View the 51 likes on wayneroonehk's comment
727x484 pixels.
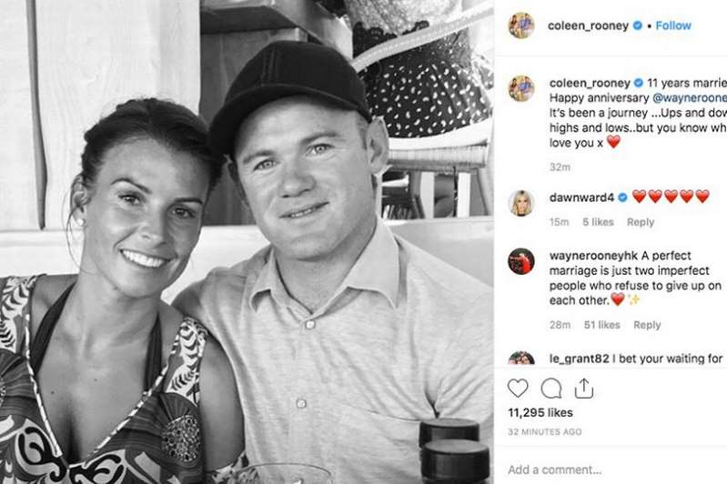point(601,325)
